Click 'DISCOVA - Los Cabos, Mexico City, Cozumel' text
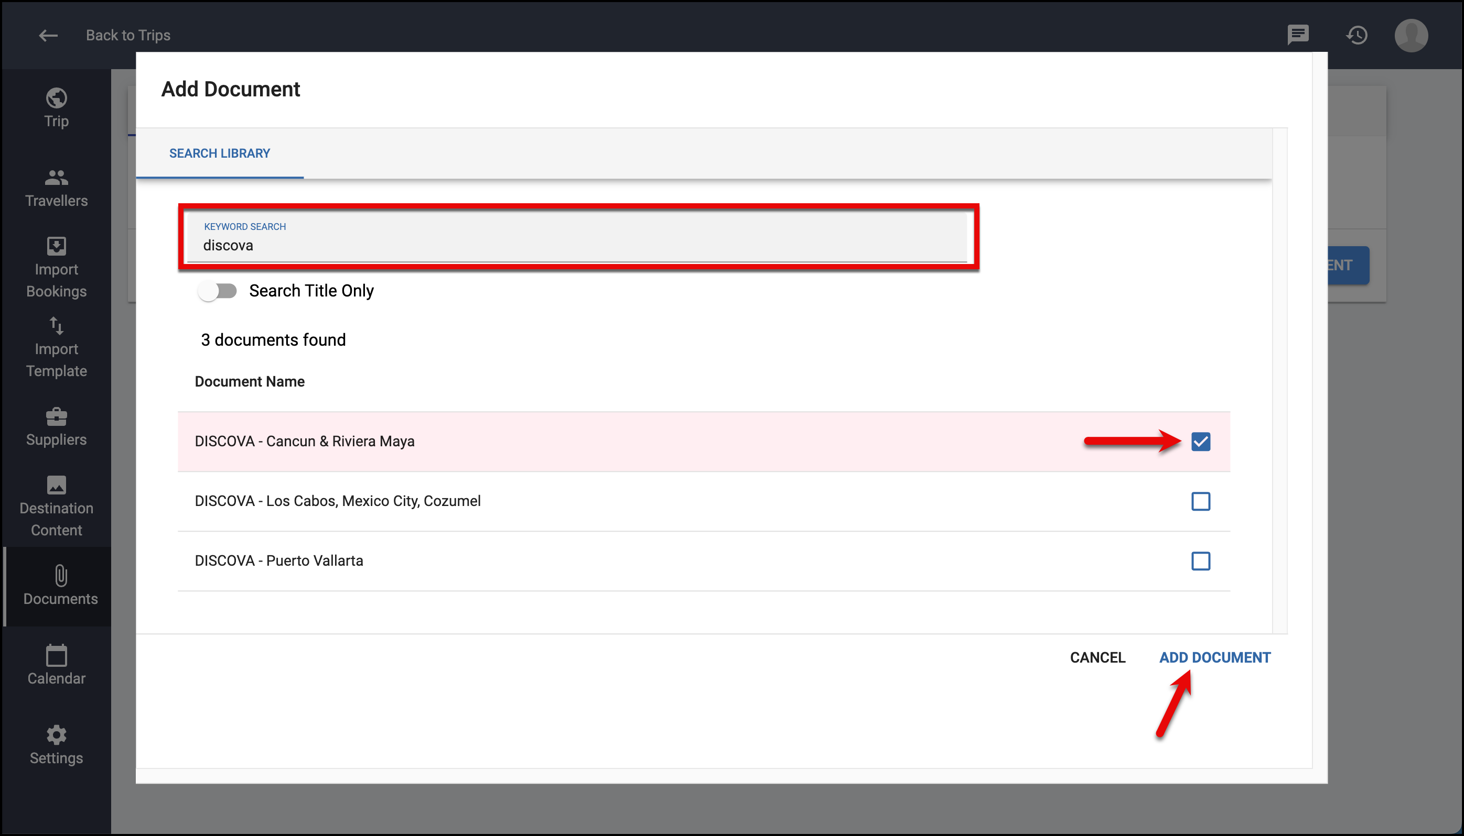This screenshot has width=1464, height=836. click(337, 501)
